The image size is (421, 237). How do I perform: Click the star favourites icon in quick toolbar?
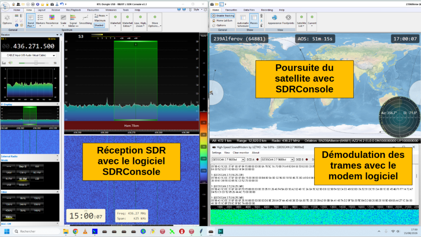(x=42, y=4)
